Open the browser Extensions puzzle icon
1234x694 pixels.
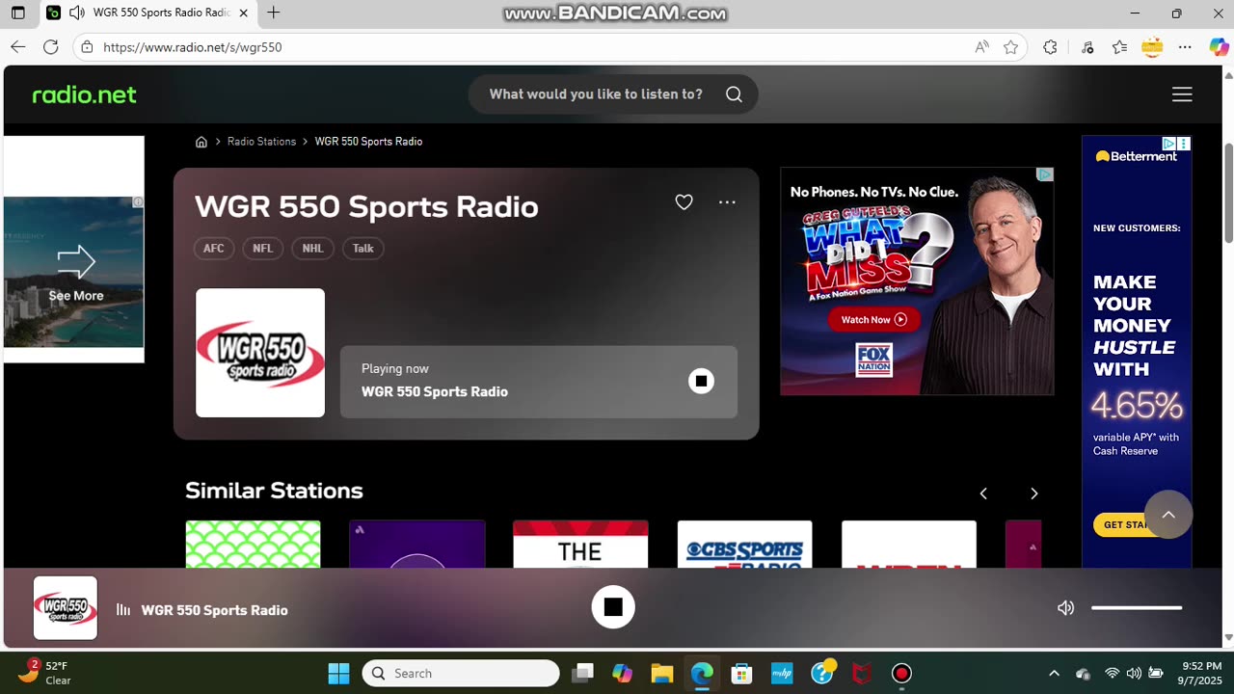1050,46
